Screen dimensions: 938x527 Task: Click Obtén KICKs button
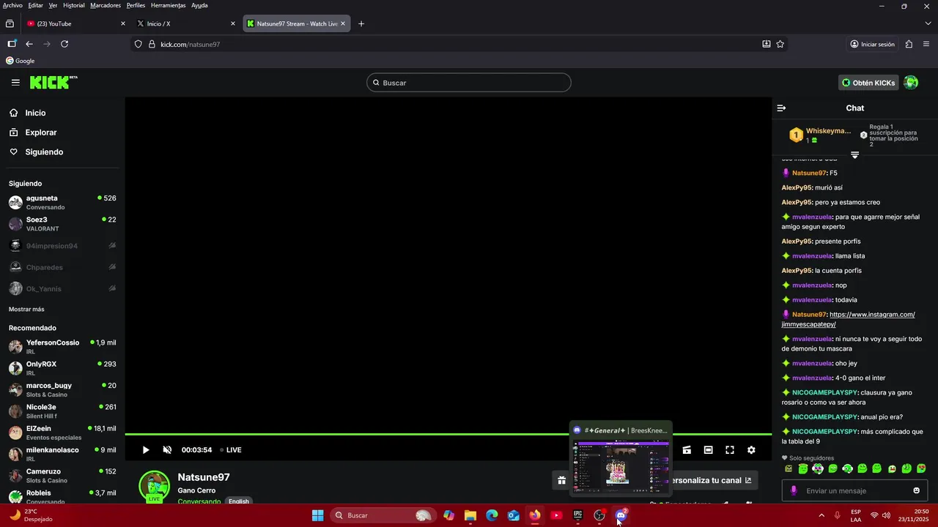868,83
